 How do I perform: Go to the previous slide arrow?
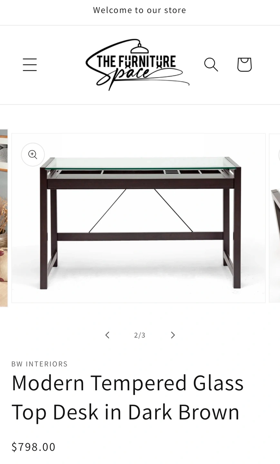[x=108, y=335]
